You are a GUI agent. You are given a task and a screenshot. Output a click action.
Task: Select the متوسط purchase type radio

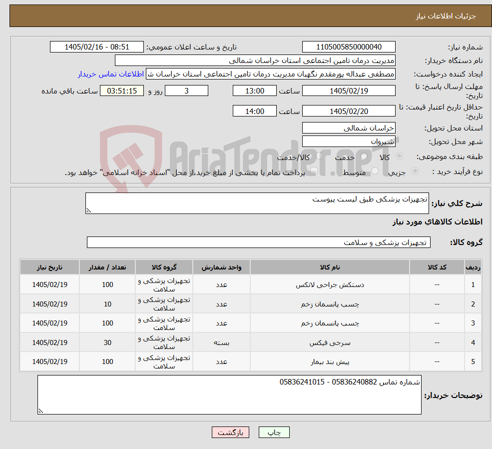(375, 171)
